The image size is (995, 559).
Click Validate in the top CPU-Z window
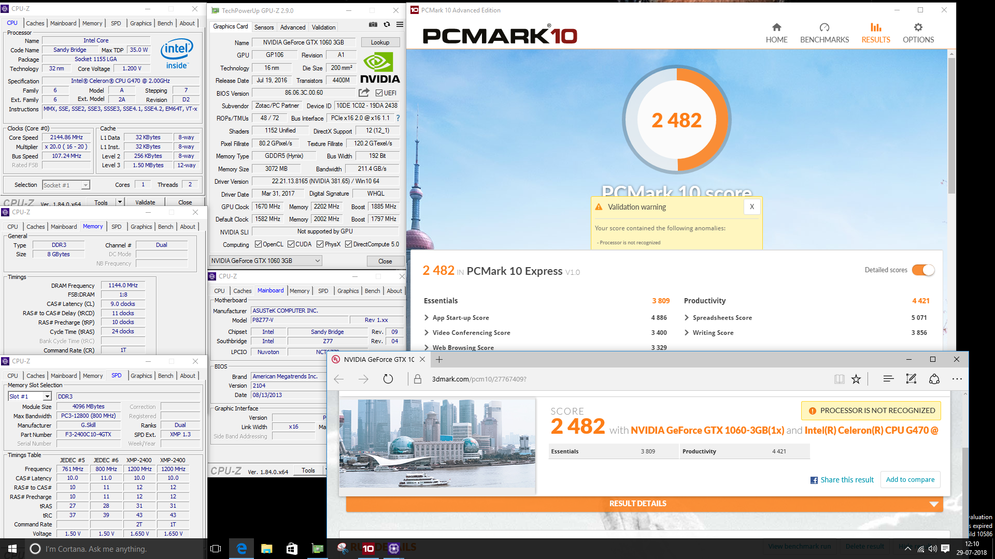(145, 202)
